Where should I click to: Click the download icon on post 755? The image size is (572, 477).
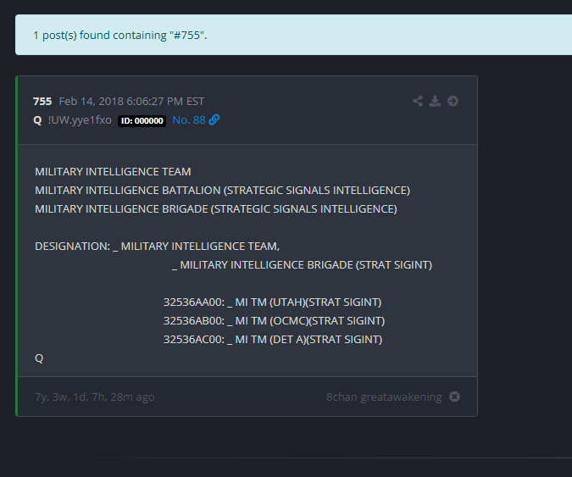[435, 101]
